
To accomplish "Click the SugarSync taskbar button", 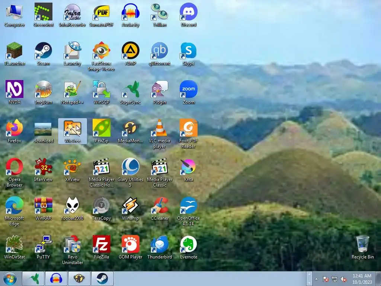I will click(x=33, y=279).
